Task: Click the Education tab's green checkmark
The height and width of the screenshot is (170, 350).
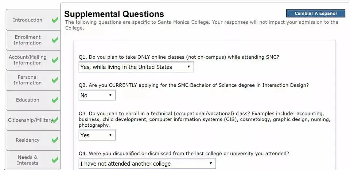Action: (55, 100)
